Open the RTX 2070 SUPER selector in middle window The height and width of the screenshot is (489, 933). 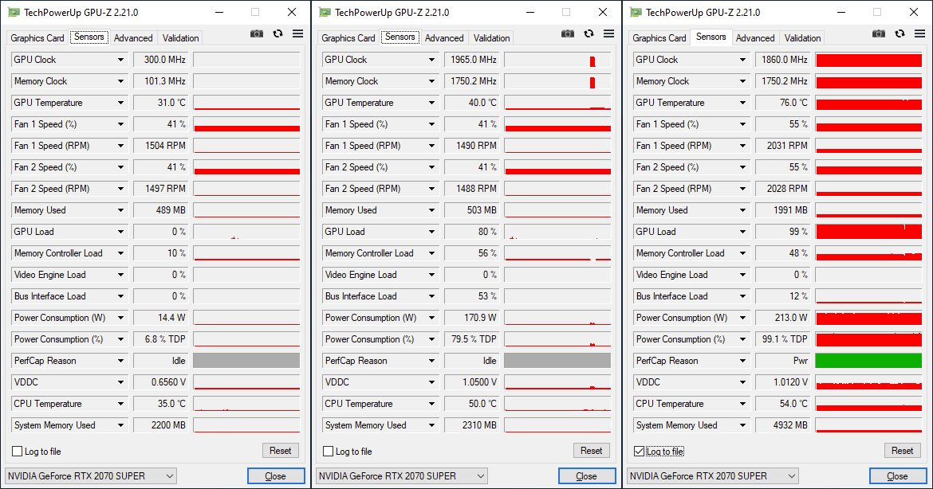pyautogui.click(x=403, y=476)
